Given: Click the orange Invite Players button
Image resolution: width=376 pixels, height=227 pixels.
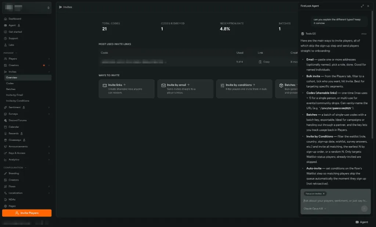Looking at the screenshot, I should click(x=27, y=213).
